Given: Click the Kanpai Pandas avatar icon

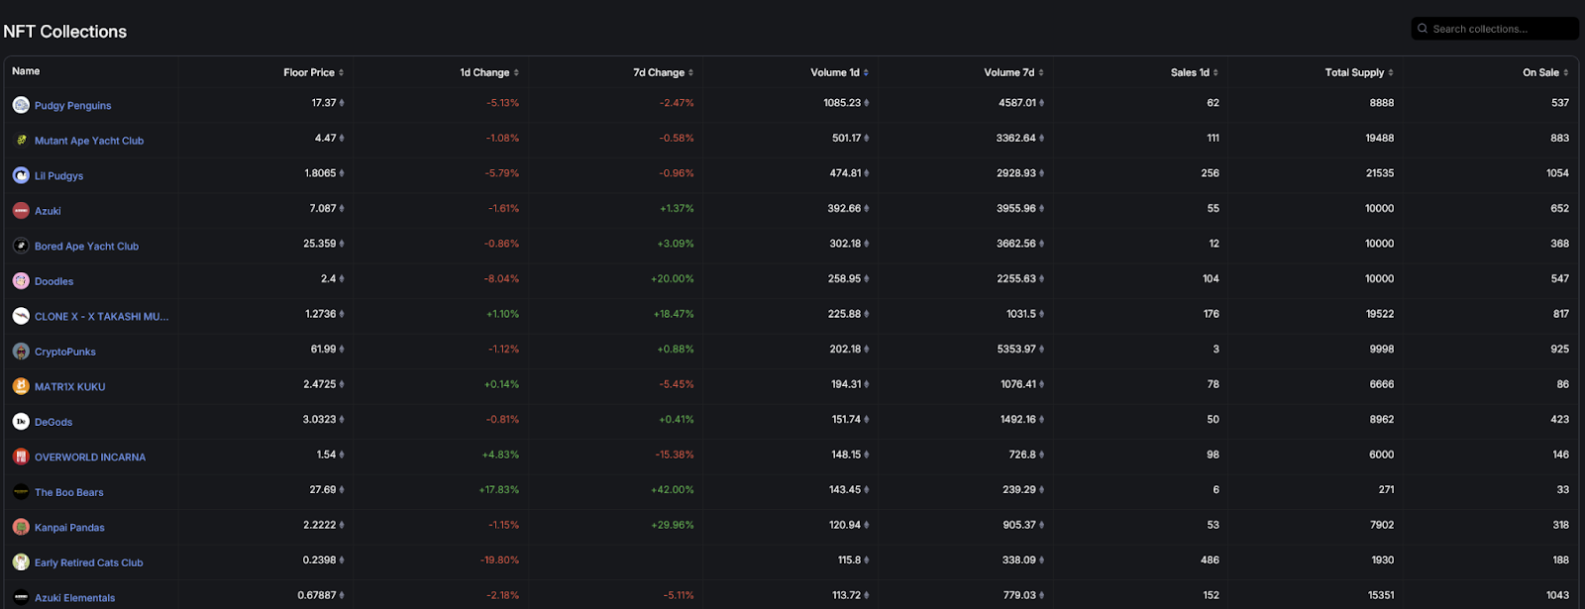Looking at the screenshot, I should point(21,527).
